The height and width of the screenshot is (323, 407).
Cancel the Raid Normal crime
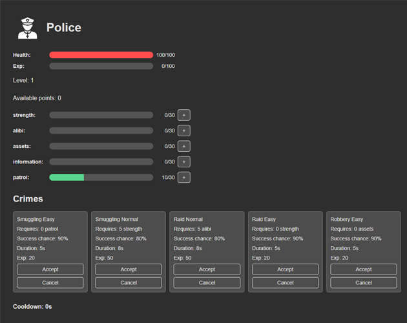(207, 282)
